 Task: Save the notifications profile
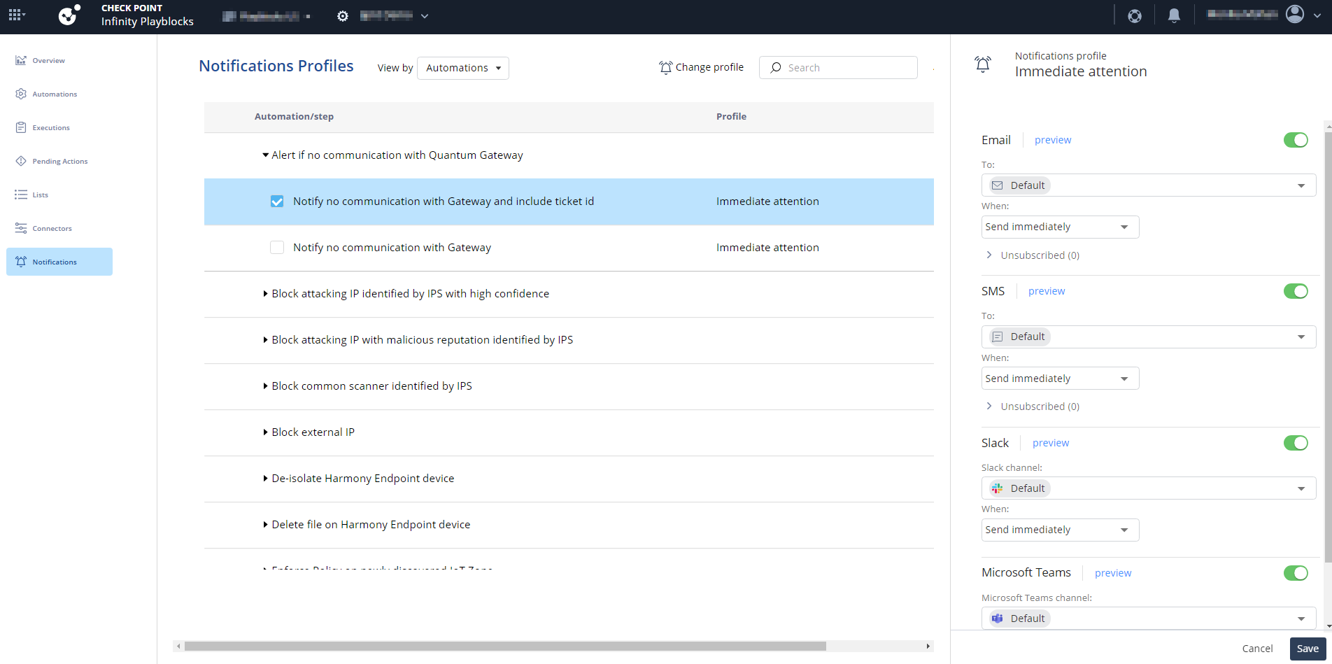pyautogui.click(x=1308, y=649)
